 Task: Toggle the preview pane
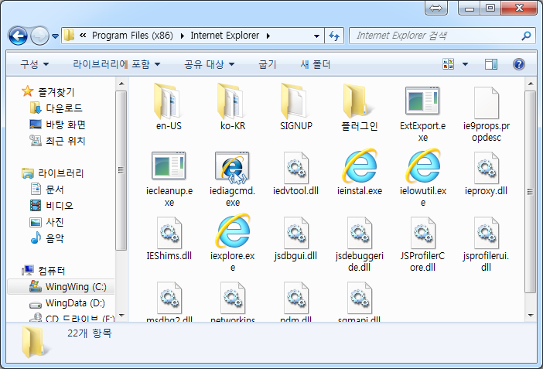491,64
